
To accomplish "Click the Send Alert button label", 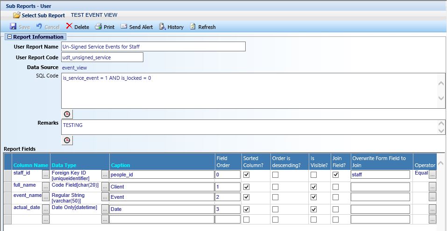I will tap(141, 27).
